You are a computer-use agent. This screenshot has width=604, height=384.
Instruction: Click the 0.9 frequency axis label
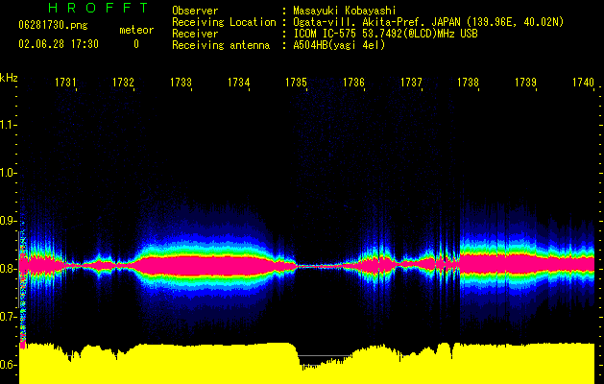[8, 221]
